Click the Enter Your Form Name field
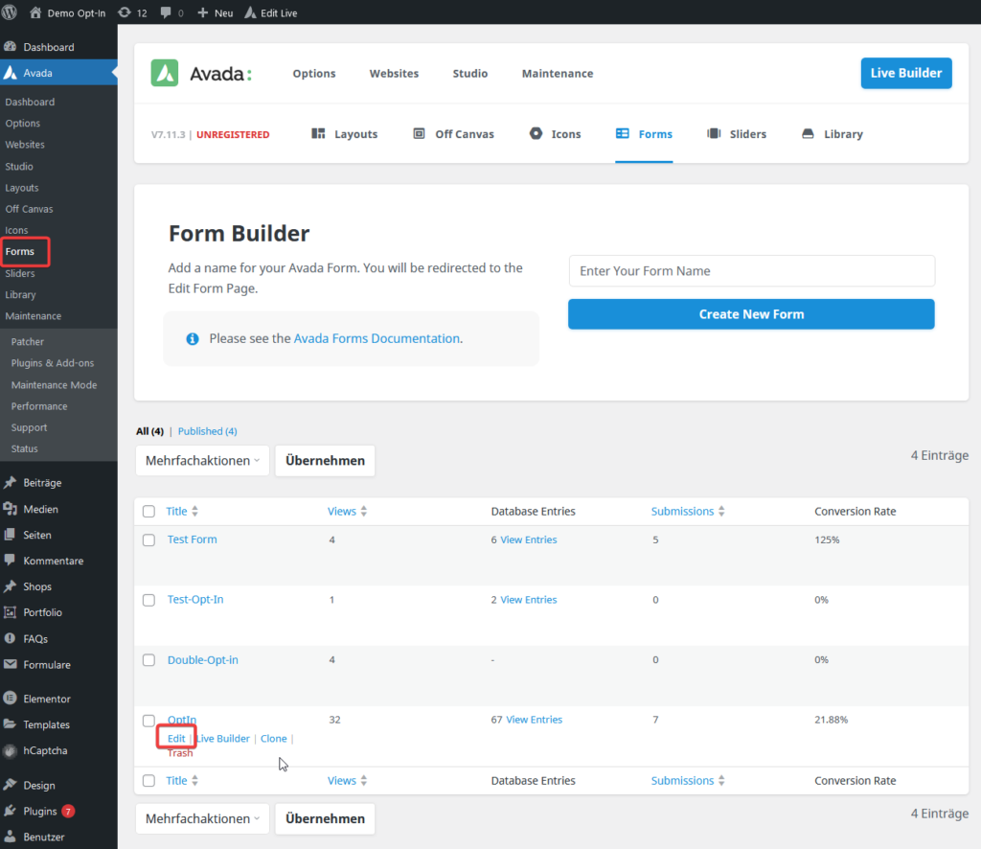The width and height of the screenshot is (981, 849). point(752,271)
